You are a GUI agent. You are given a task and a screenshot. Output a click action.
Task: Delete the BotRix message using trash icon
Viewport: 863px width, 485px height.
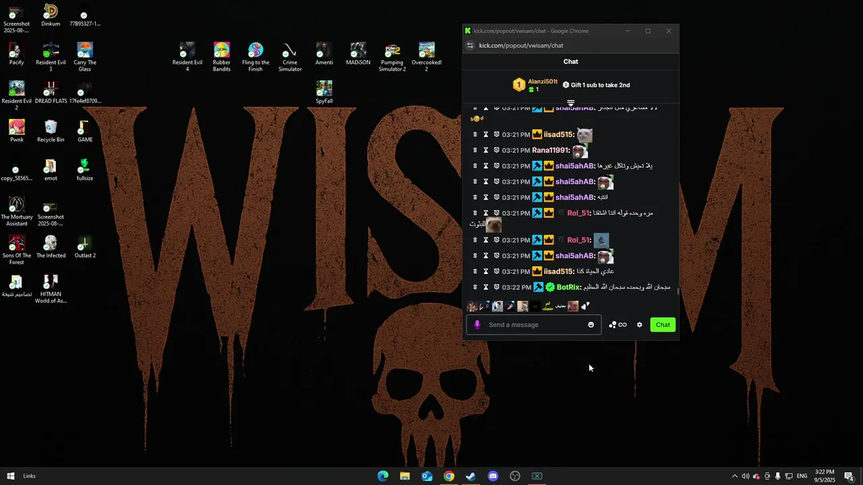(475, 287)
